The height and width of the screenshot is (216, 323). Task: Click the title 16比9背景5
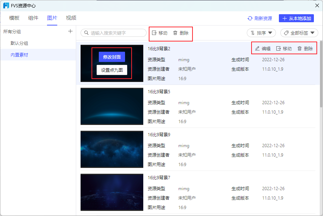pos(159,92)
